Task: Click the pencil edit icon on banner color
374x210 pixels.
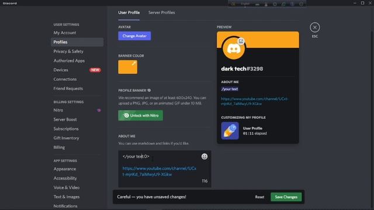Action: [x=134, y=64]
